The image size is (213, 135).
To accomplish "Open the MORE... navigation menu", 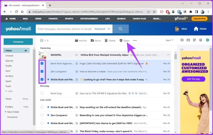I will point(157,19).
